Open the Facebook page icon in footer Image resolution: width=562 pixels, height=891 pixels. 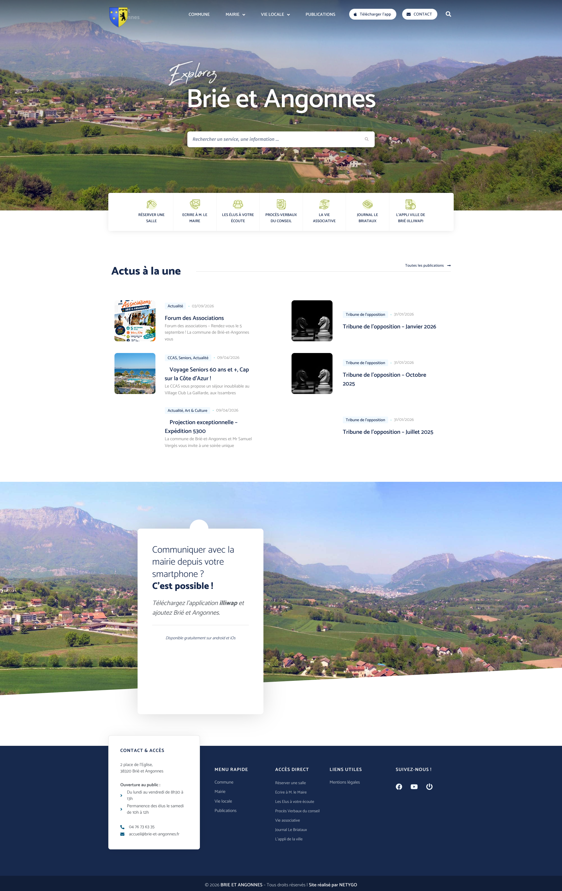[x=399, y=787]
